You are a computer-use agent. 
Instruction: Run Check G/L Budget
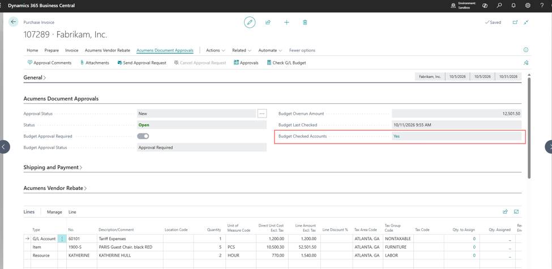pyautogui.click(x=286, y=63)
